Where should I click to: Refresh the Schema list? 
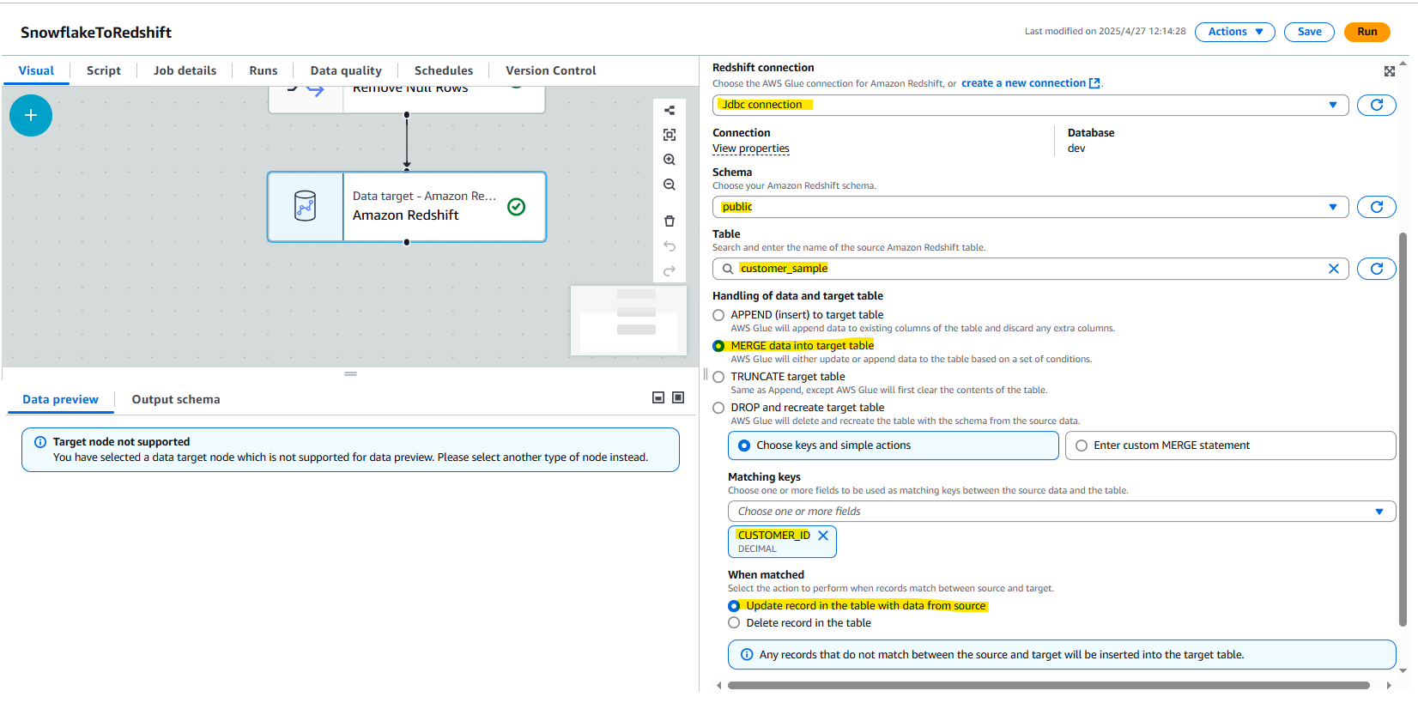(1377, 207)
